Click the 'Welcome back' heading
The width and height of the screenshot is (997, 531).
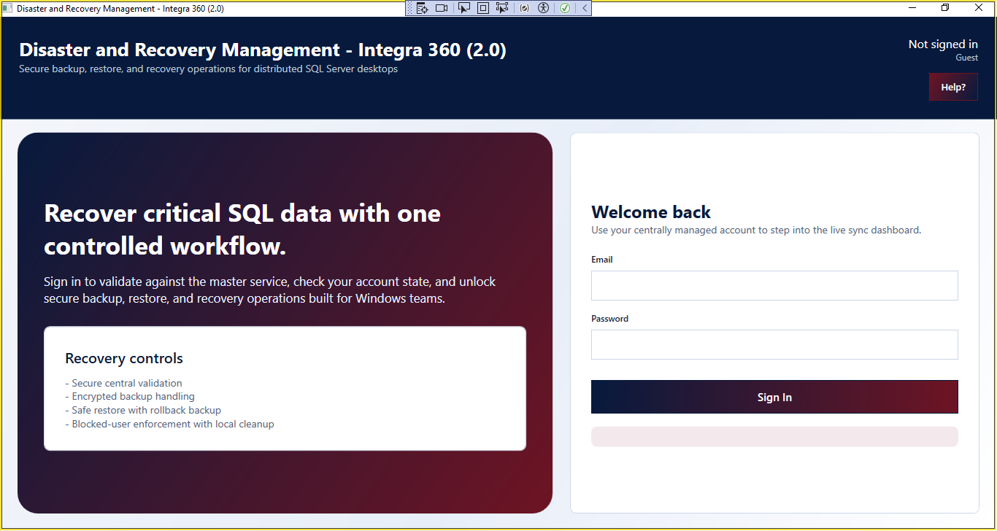coord(651,212)
